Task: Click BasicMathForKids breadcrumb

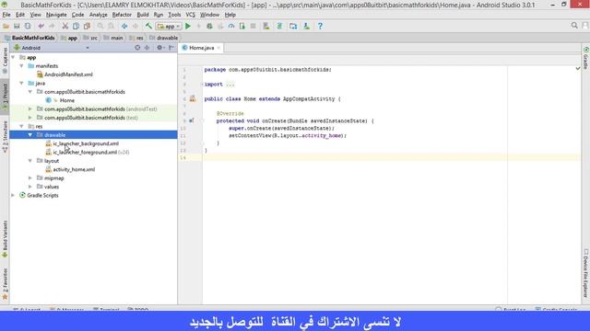Action: [33, 38]
